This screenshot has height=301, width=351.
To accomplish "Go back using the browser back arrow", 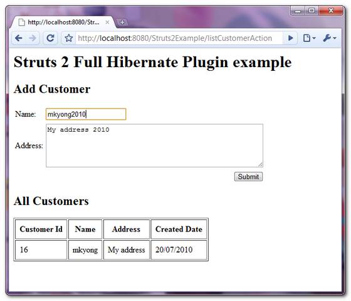I will tap(19, 38).
